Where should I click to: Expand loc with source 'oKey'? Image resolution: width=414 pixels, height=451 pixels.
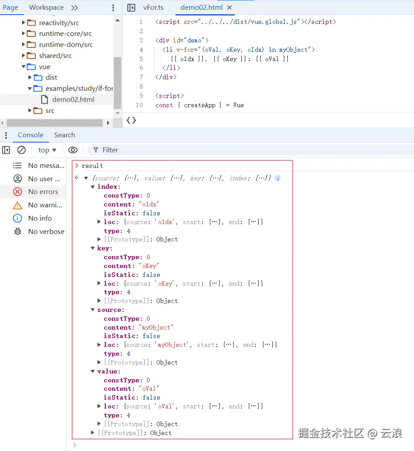pos(99,283)
